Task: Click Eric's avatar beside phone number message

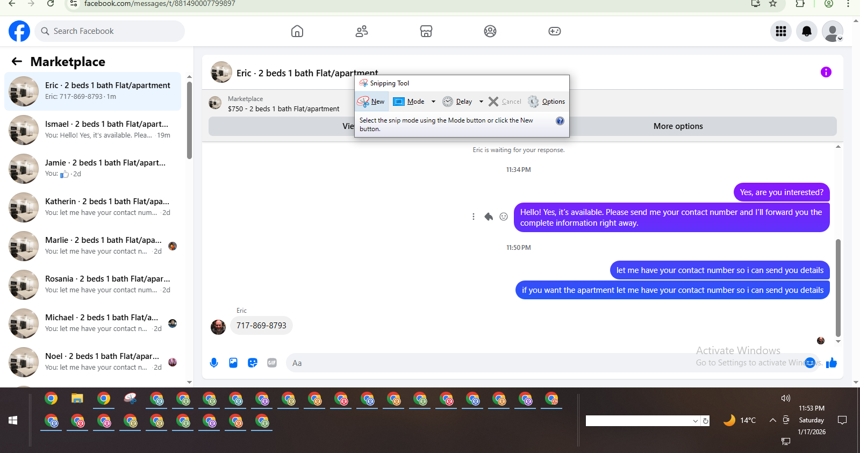Action: [x=218, y=327]
